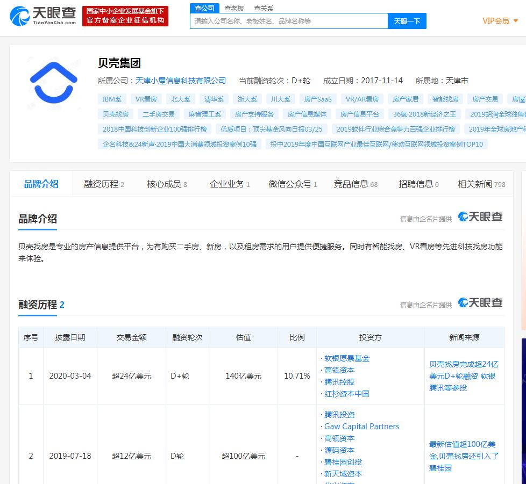Select the 查老板 search tab
This screenshot has width=526, height=484.
point(234,9)
